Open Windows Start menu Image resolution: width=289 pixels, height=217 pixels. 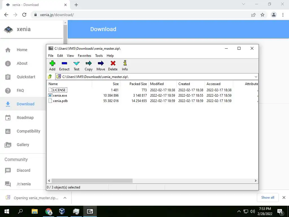[7, 211]
